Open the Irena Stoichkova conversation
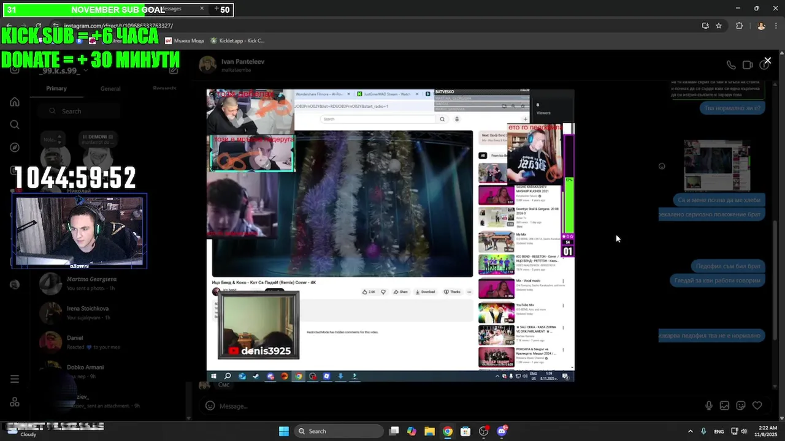The height and width of the screenshot is (441, 785). 110,312
